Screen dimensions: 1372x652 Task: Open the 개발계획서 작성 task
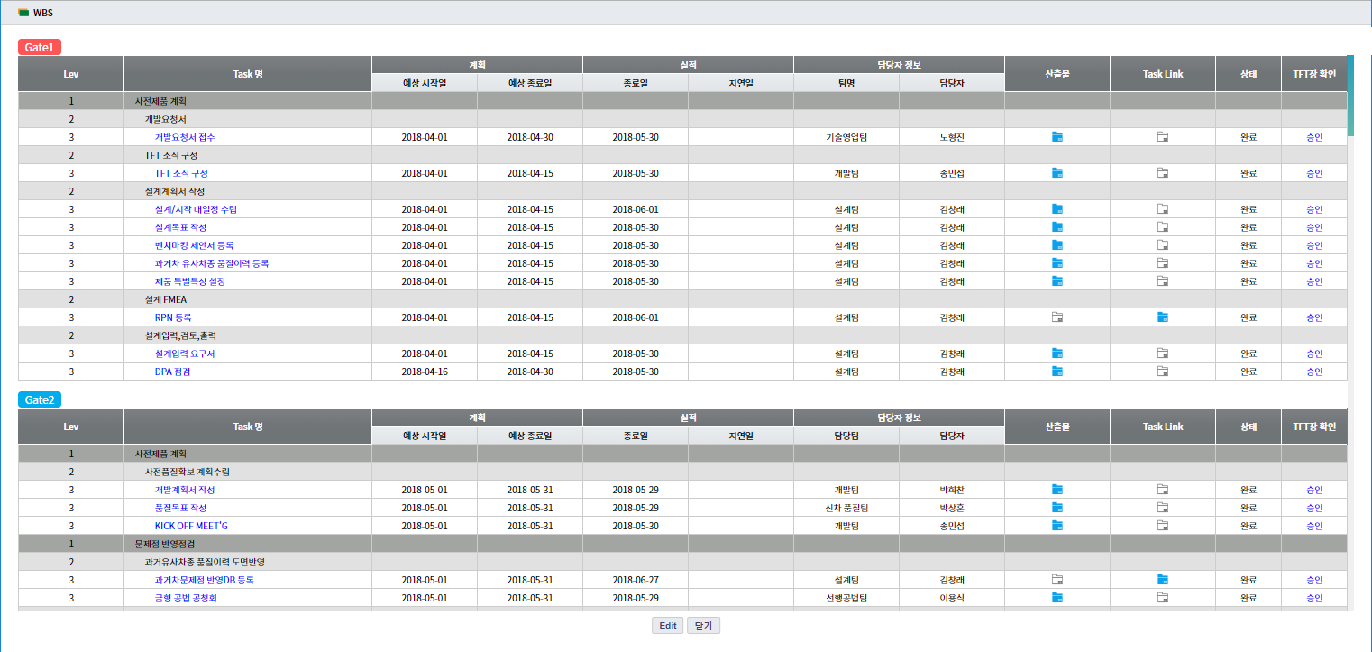185,490
